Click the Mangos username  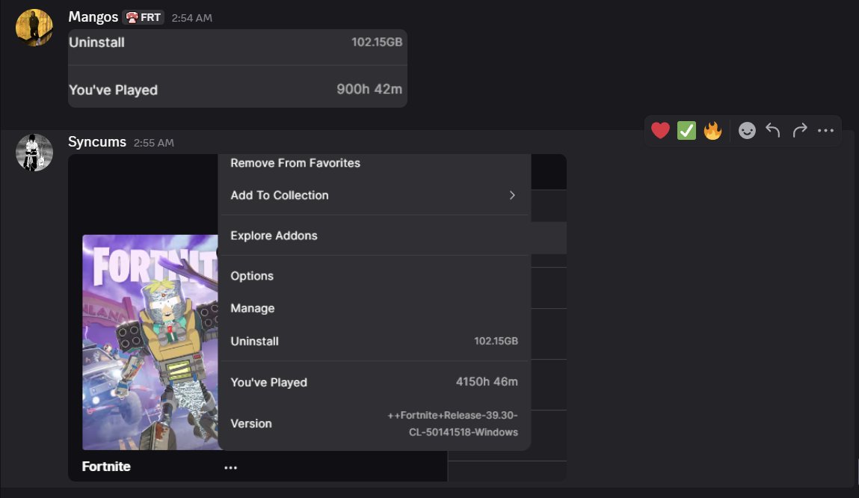point(93,17)
